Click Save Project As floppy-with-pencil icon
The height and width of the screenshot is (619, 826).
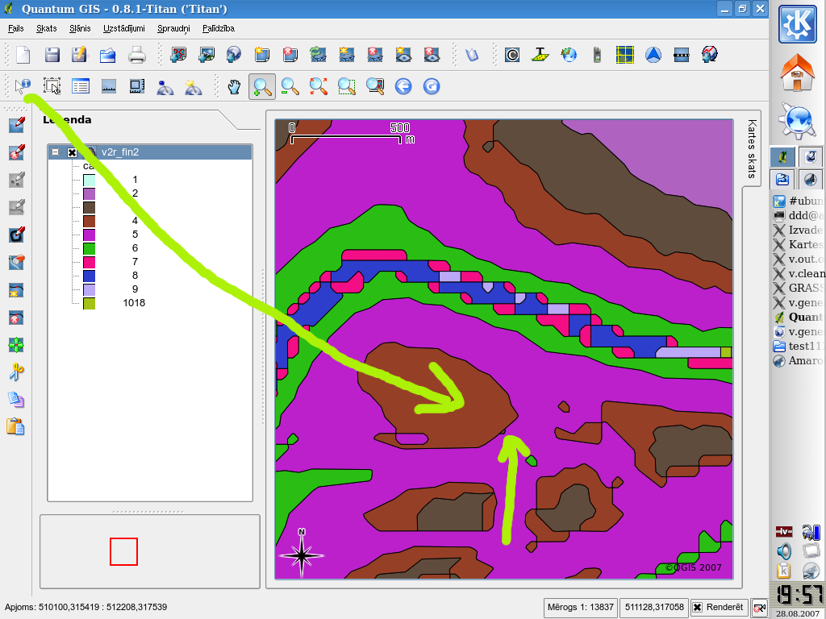80,55
